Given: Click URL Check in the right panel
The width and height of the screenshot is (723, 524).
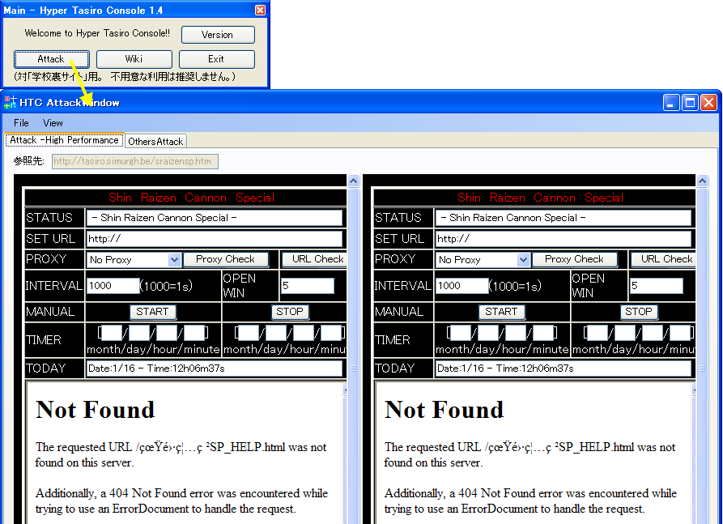Looking at the screenshot, I should coord(664,259).
